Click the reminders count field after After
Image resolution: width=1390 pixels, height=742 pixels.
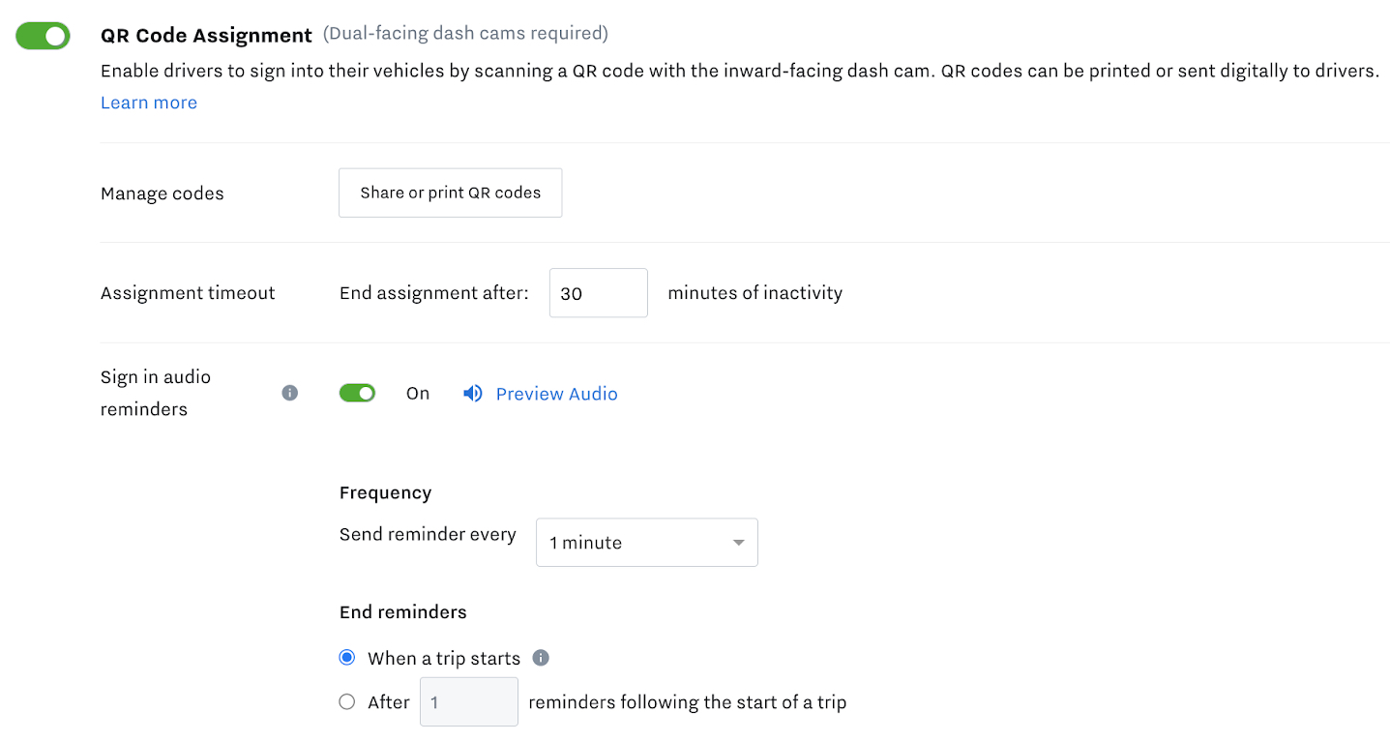click(469, 702)
